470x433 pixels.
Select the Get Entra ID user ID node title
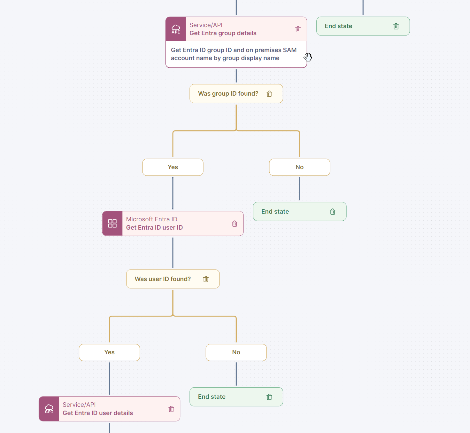pyautogui.click(x=154, y=228)
